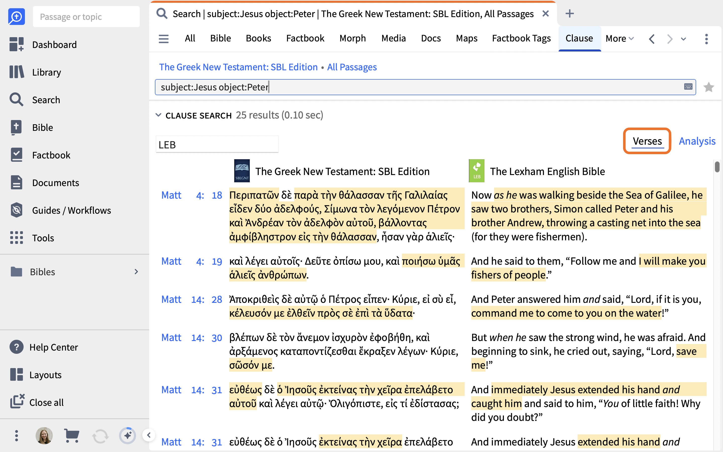Image resolution: width=723 pixels, height=452 pixels.
Task: Click the Passage or topic input field
Action: pos(86,16)
